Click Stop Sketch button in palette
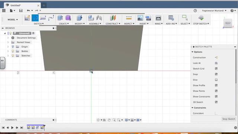 click(x=229, y=119)
